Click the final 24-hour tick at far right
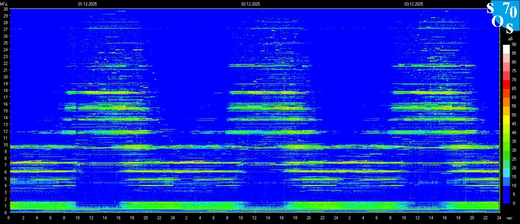The height and width of the screenshot is (224, 520). pos(499,218)
